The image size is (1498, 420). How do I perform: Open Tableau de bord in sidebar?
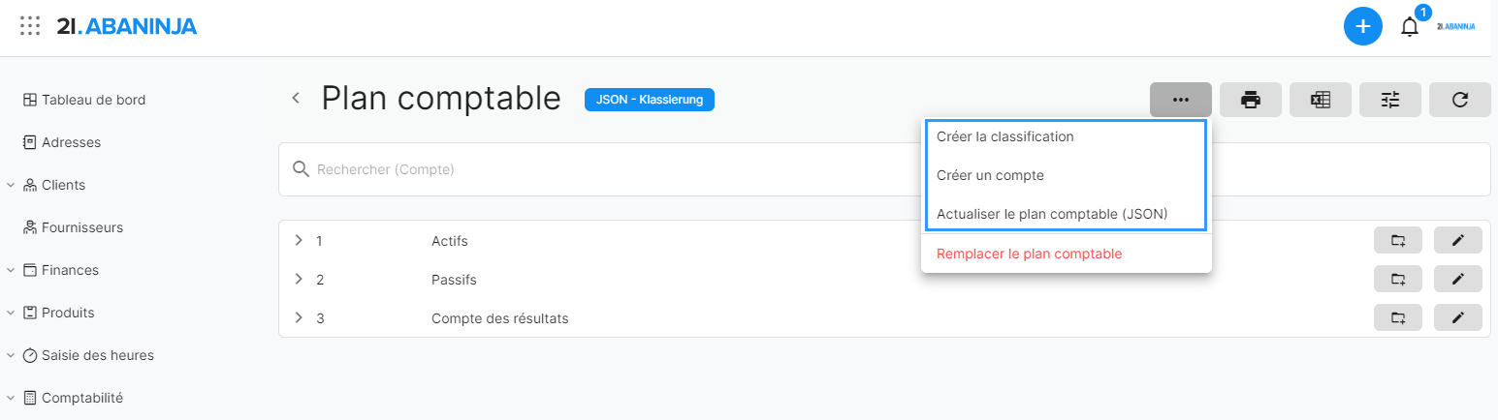click(x=93, y=100)
